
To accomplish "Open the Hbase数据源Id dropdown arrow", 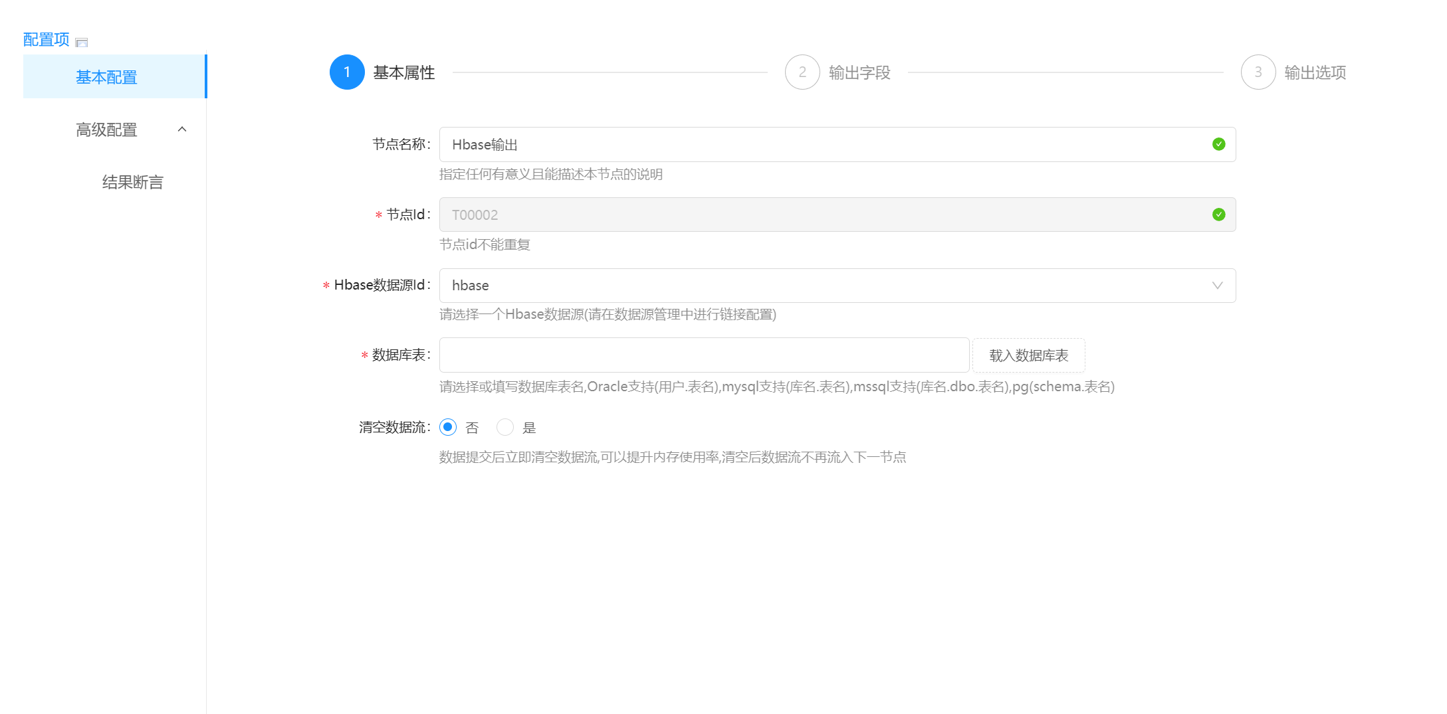I will point(1217,286).
